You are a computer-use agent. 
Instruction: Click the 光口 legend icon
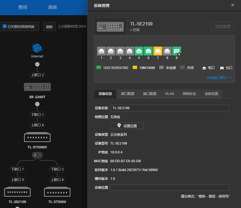click(222, 68)
